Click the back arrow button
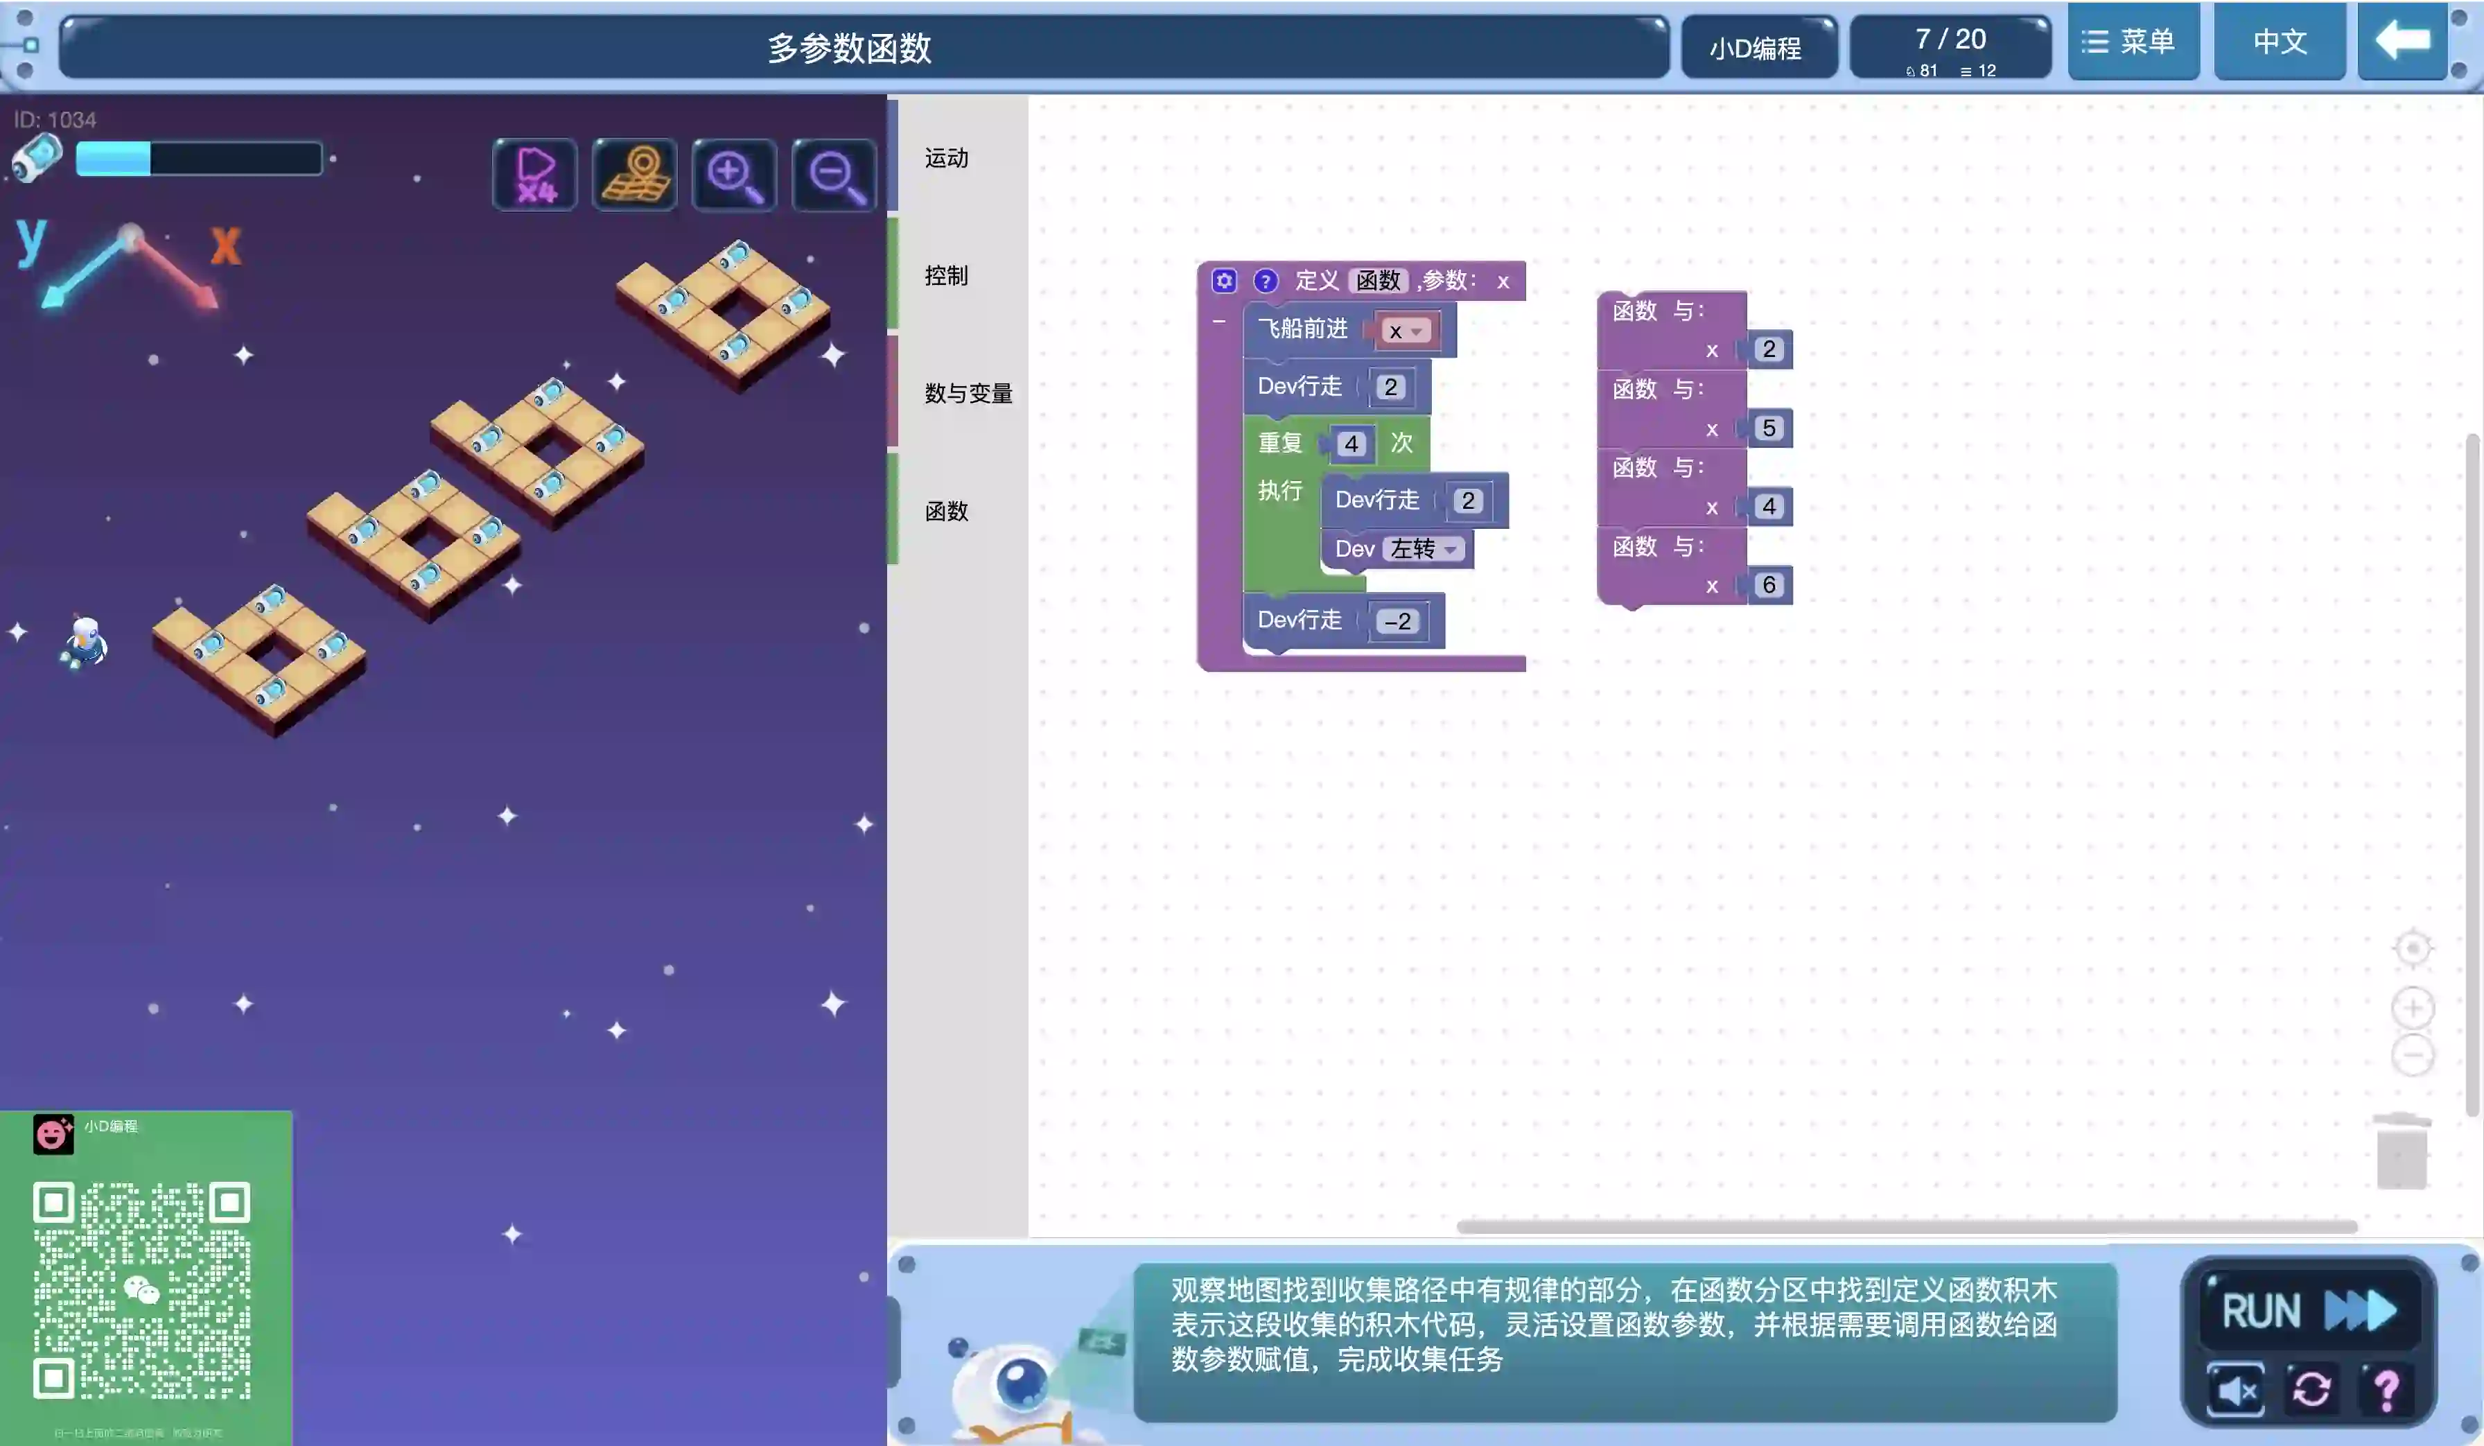The height and width of the screenshot is (1446, 2484). point(2402,42)
